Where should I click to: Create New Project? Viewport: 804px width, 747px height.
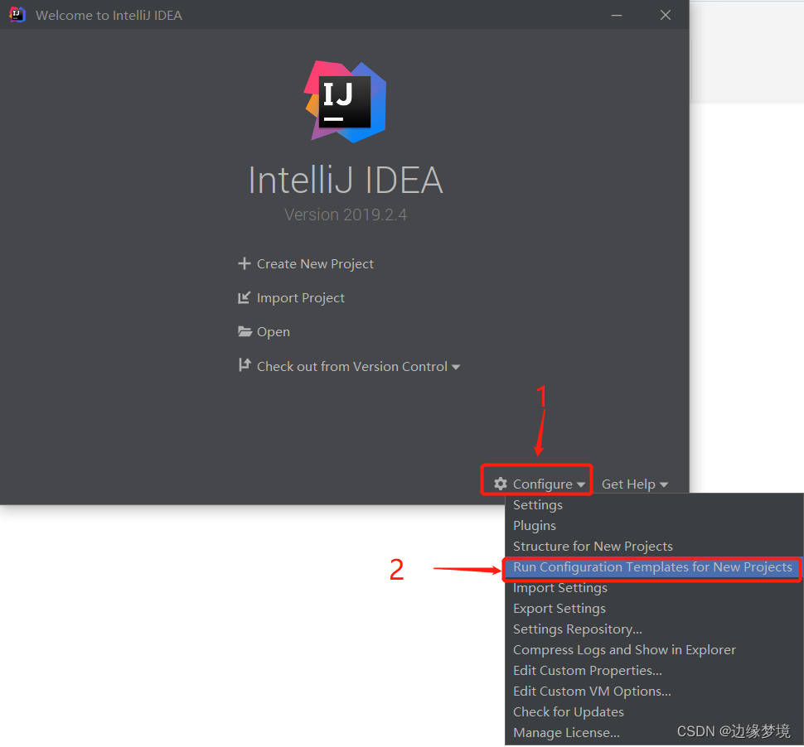[x=315, y=264]
